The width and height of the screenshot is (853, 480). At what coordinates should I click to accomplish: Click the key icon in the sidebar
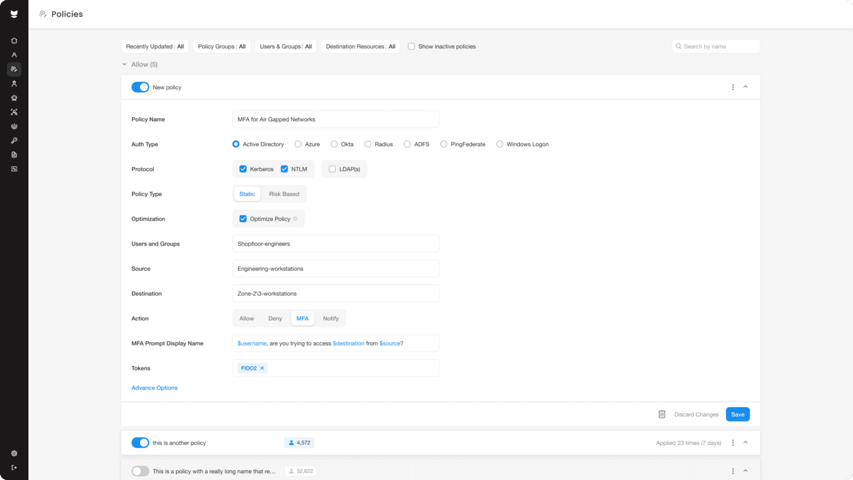14,140
